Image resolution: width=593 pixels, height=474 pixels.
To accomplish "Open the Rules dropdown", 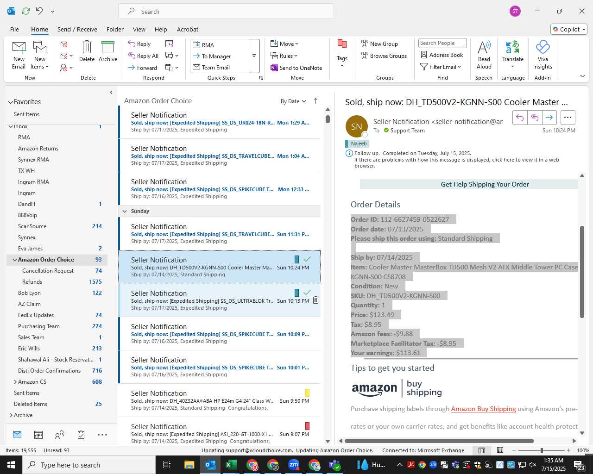I will (284, 56).
